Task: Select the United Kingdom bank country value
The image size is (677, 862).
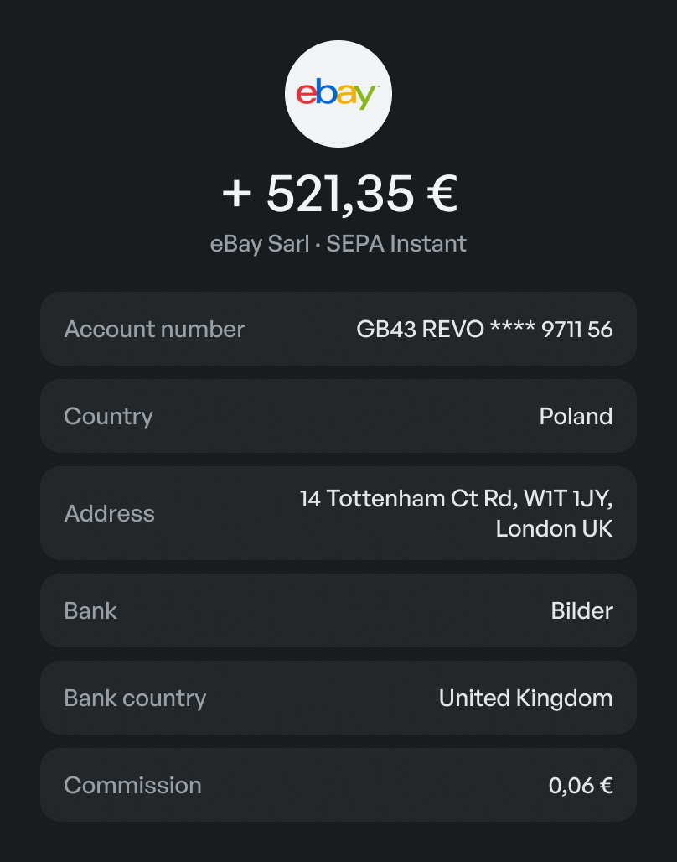Action: (x=525, y=698)
